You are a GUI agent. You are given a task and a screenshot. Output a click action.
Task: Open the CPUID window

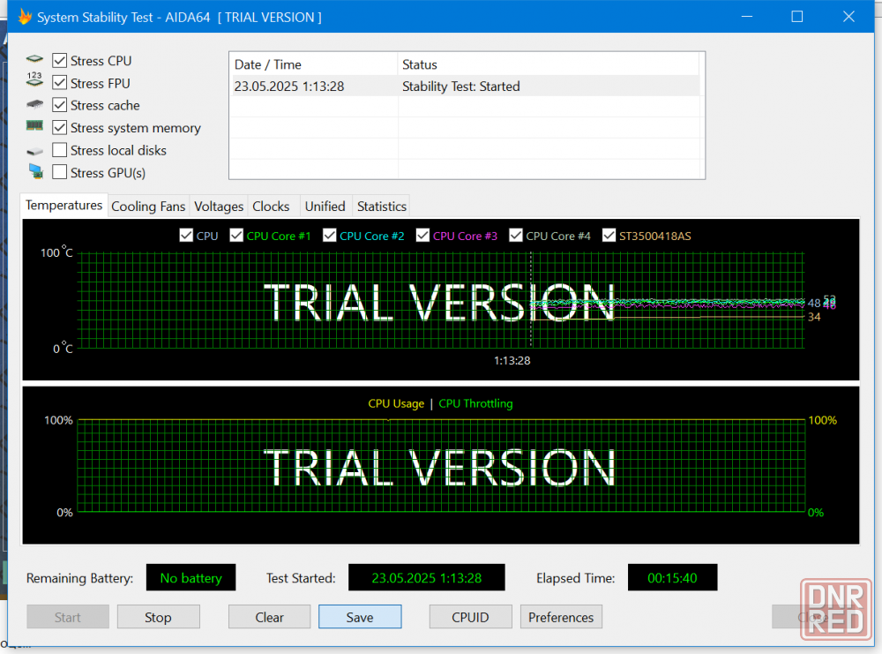pos(470,617)
